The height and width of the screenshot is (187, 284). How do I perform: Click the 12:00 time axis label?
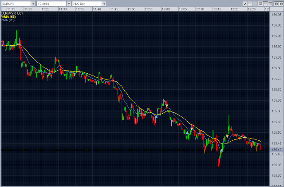[166, 9]
